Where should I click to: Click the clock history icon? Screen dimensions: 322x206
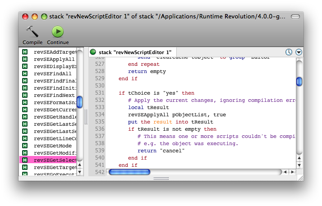coord(289,52)
